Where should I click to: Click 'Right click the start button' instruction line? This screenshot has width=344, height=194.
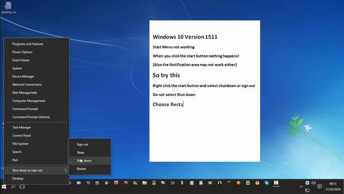click(204, 86)
